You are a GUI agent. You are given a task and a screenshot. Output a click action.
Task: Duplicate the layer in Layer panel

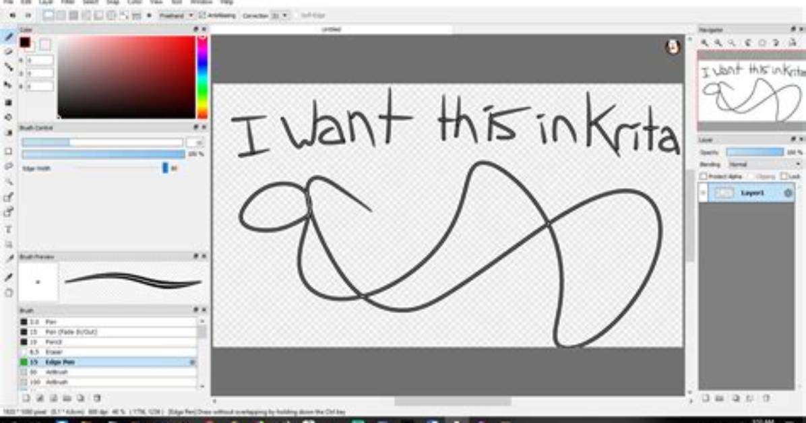(736, 398)
